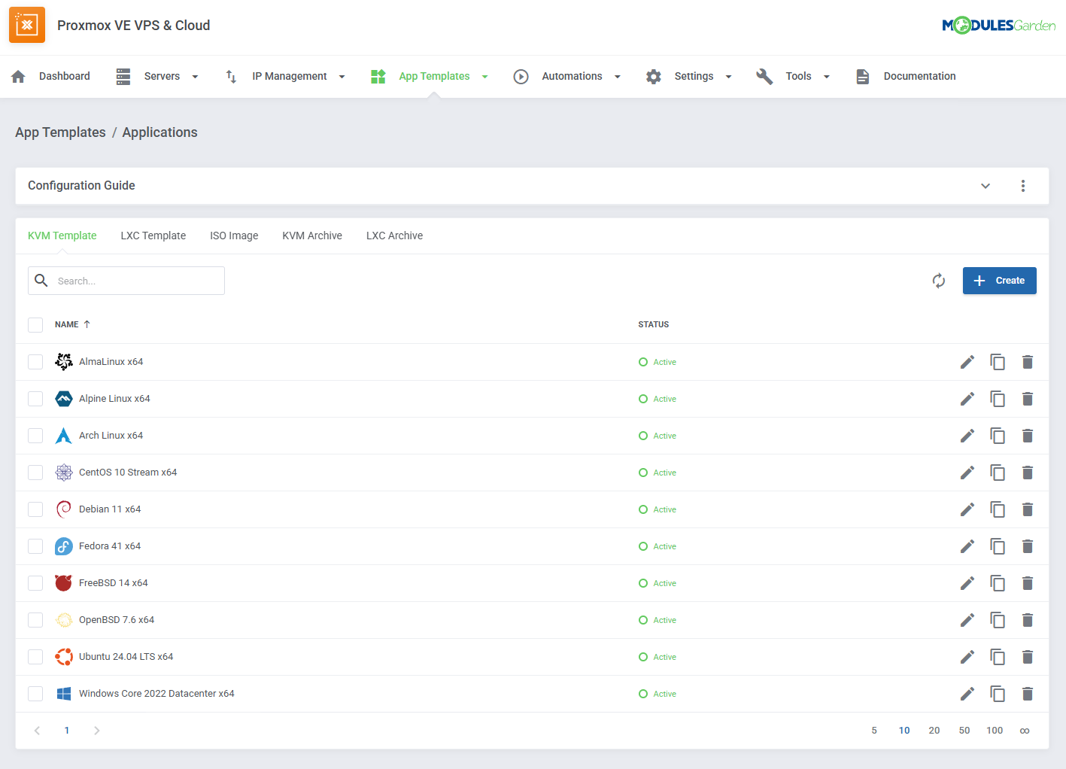Screen dimensions: 1066x769
Task: Click App Templates breadcrumb link
Action: point(60,132)
